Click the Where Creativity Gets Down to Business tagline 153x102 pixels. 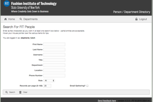30,11
